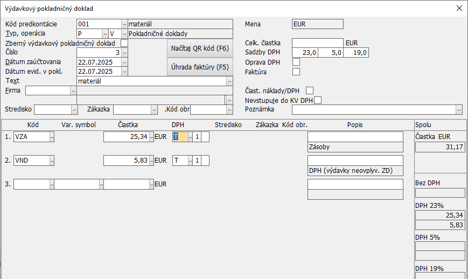Expand the Typ operácia P selector
This screenshot has width=468, height=279.
[x=105, y=33]
